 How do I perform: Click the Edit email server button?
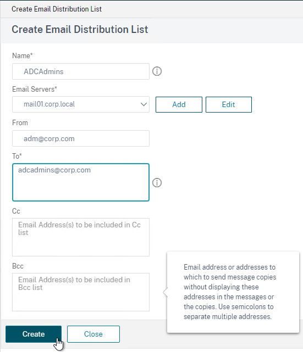pos(229,105)
